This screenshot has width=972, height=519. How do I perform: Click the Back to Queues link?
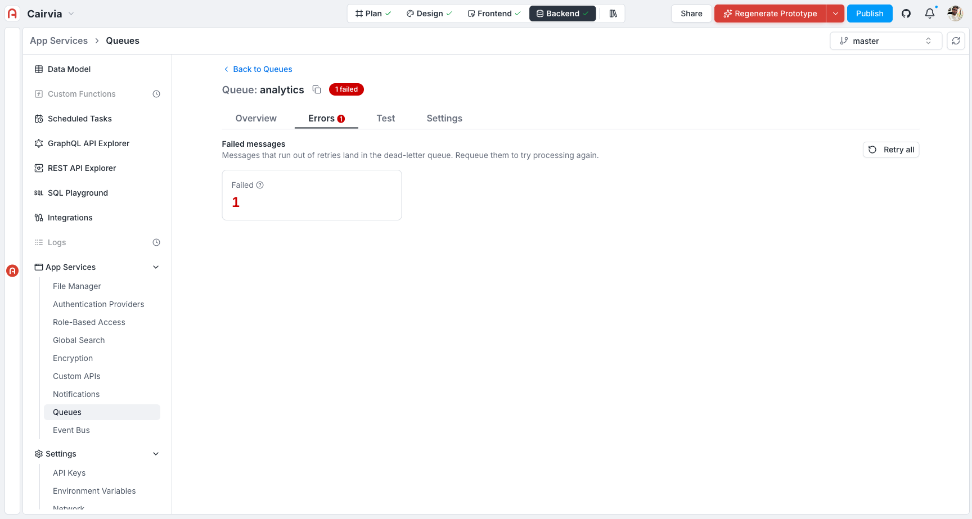click(258, 69)
